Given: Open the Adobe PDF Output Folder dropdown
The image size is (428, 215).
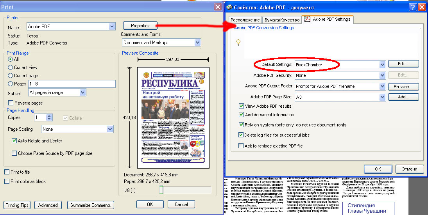Looking at the screenshot, I should (382, 86).
